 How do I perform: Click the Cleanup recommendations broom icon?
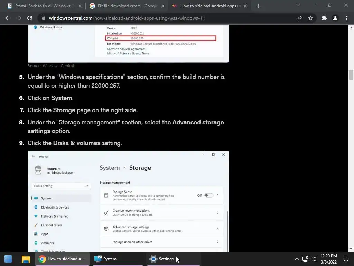click(106, 213)
